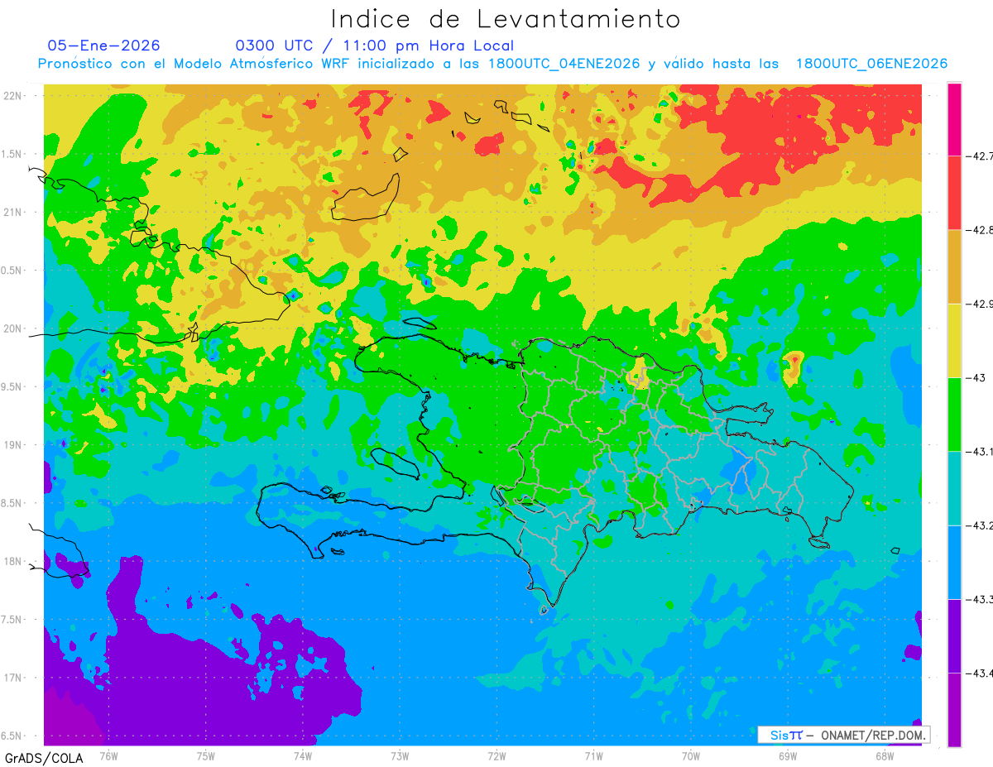Pick the red legend swatch below -42.7

click(954, 193)
